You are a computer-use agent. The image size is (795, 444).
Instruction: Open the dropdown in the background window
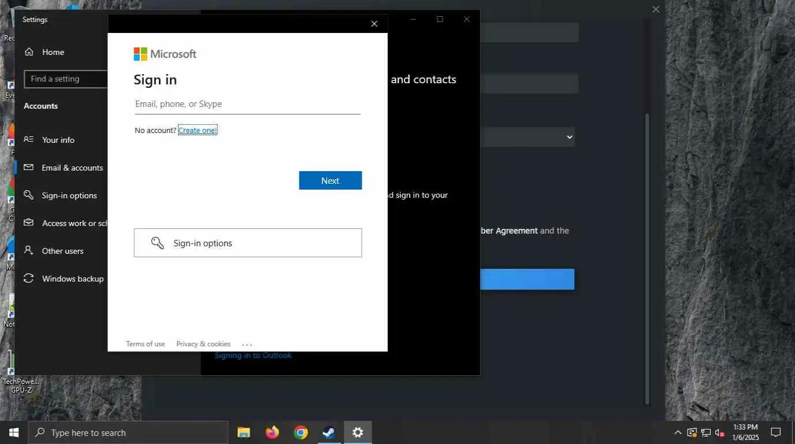point(527,137)
